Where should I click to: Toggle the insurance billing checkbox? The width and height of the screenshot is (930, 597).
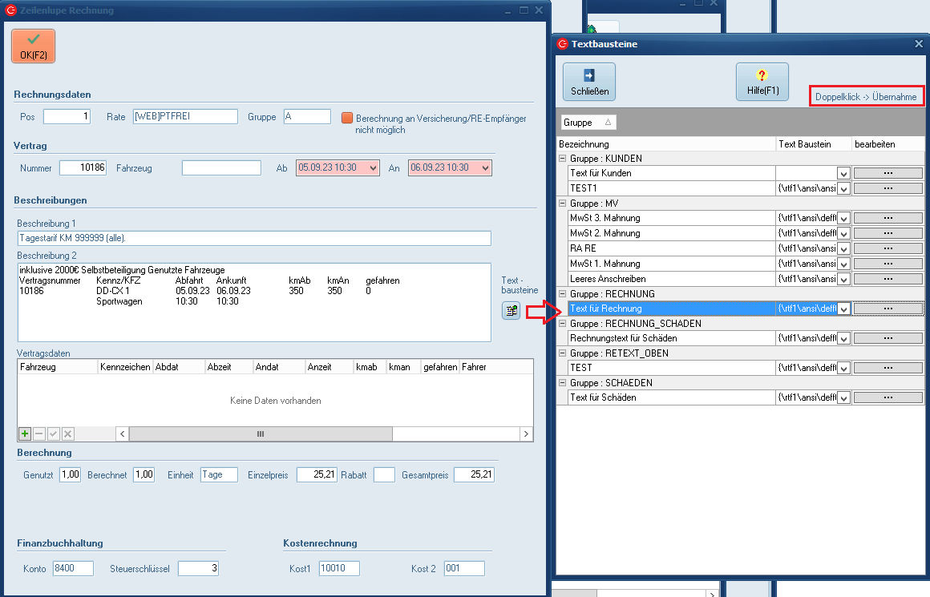tap(347, 118)
